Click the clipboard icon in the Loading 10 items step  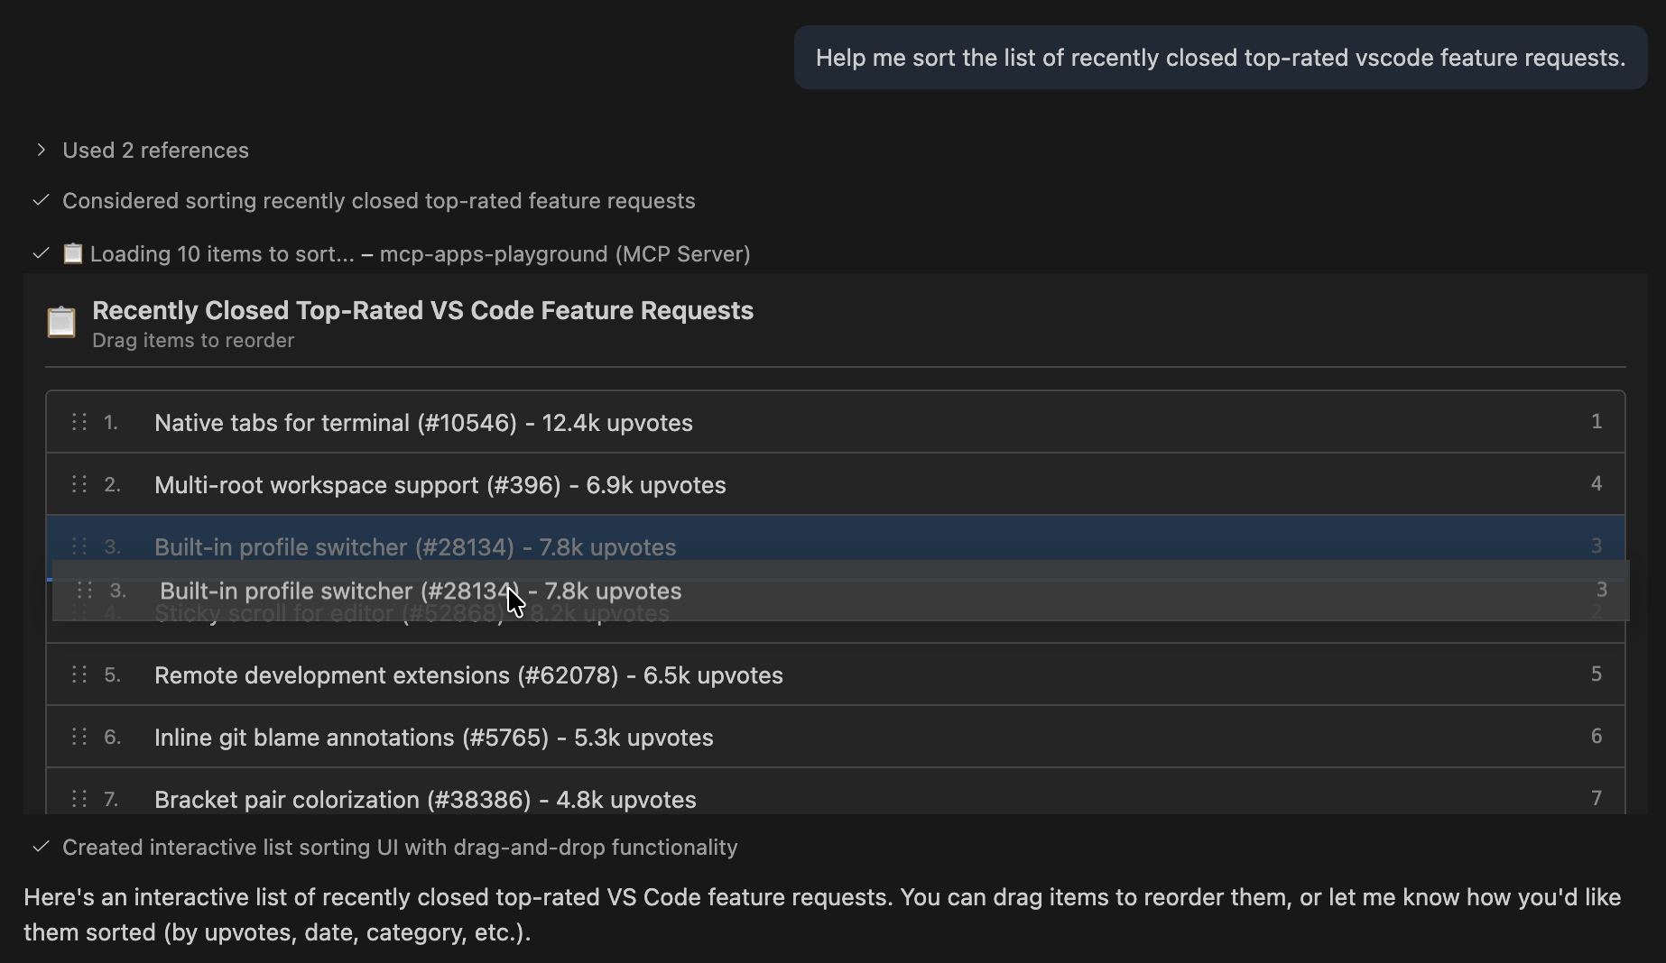point(72,253)
